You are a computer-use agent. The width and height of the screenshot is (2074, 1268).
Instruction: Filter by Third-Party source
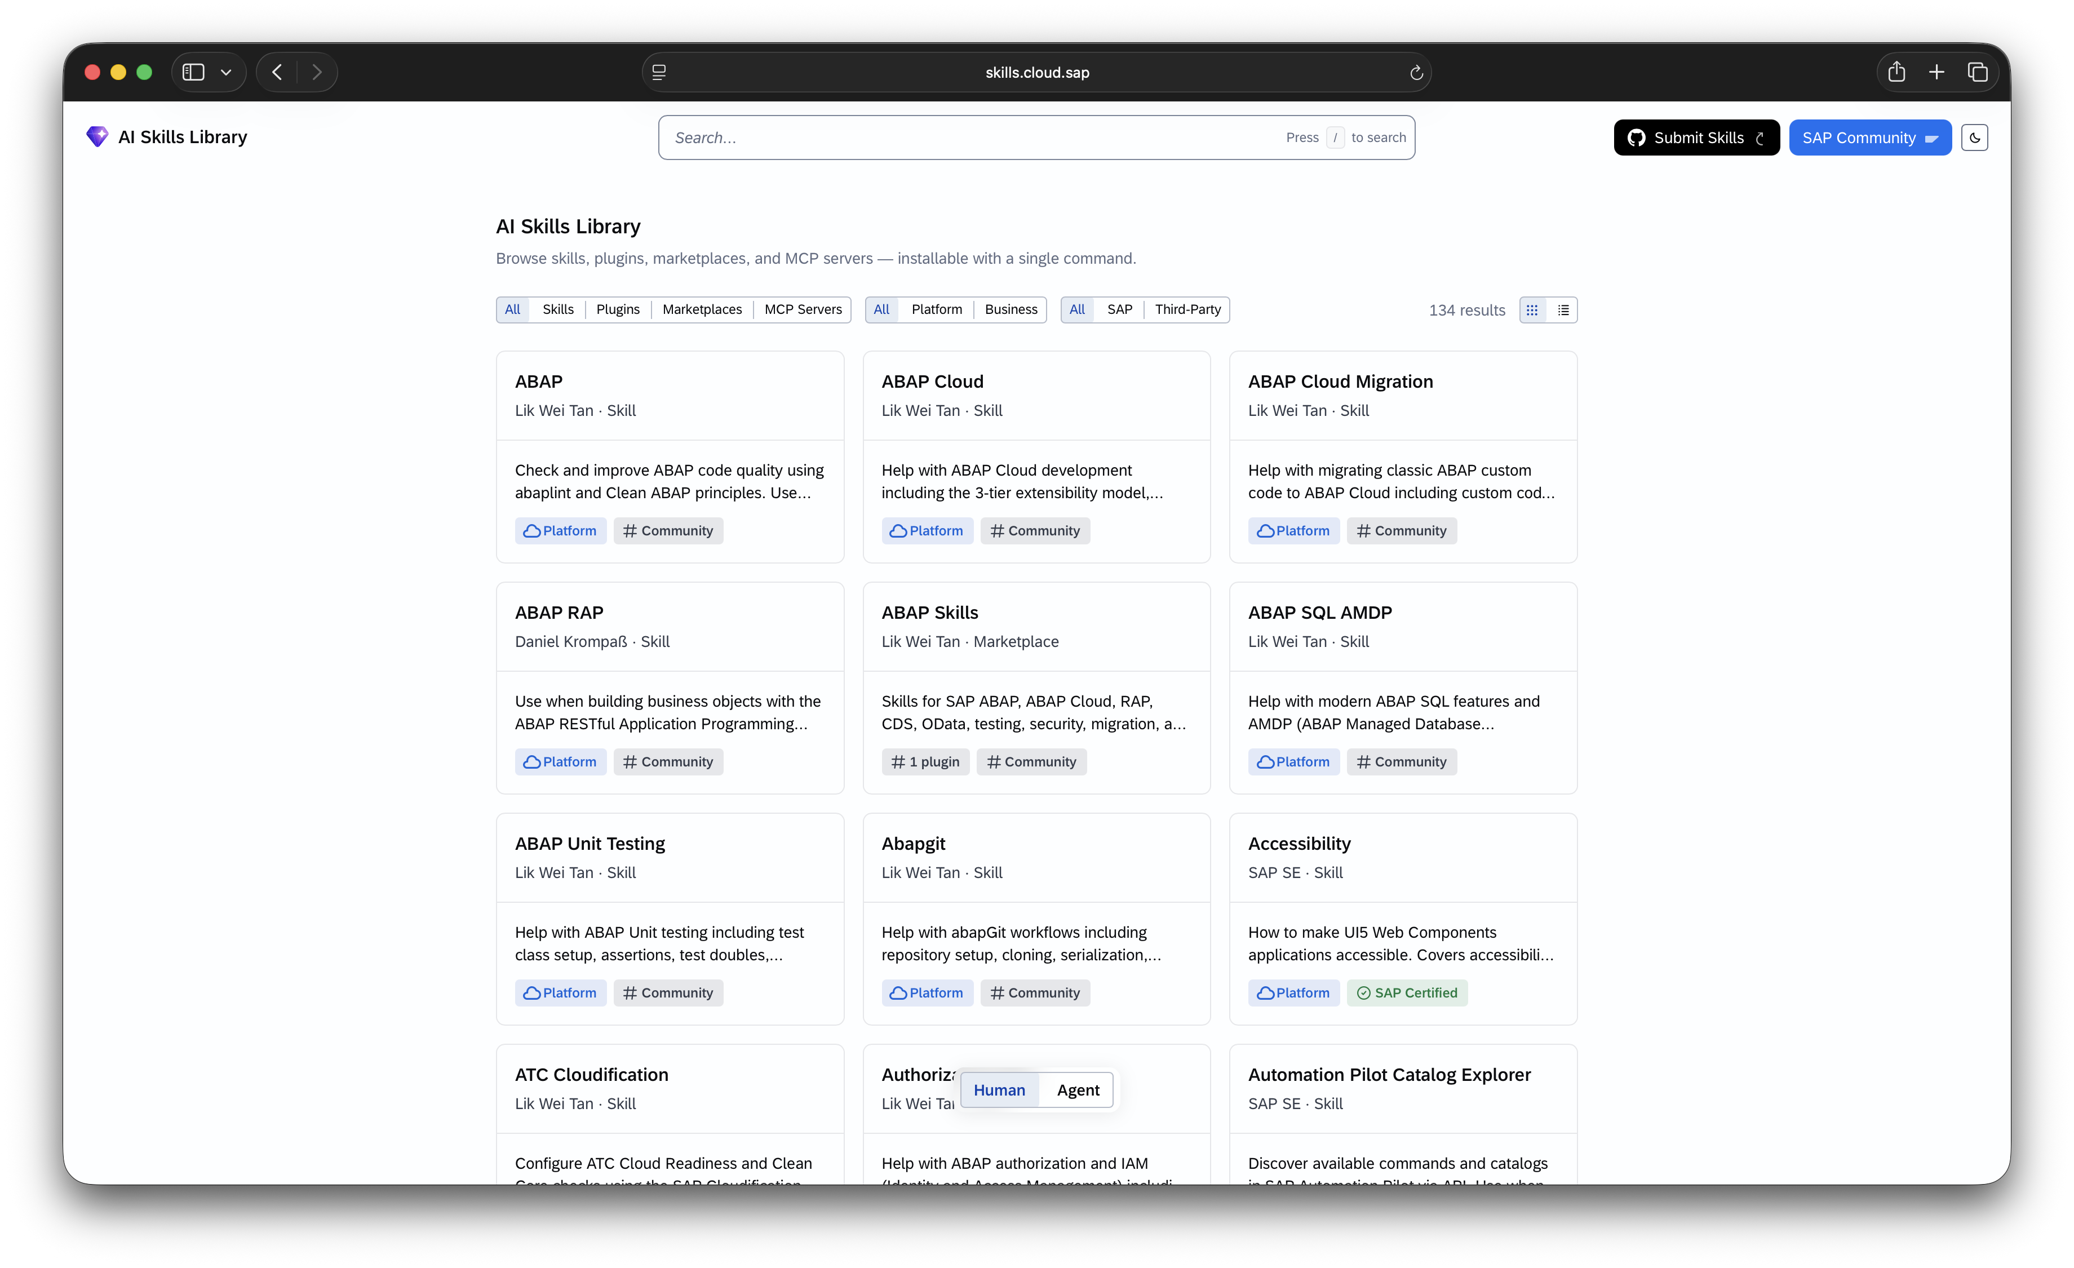pyautogui.click(x=1187, y=309)
